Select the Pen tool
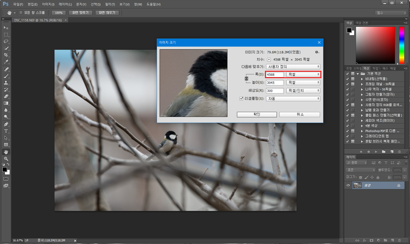Viewport: 410px width, 244px height. (x=6, y=124)
